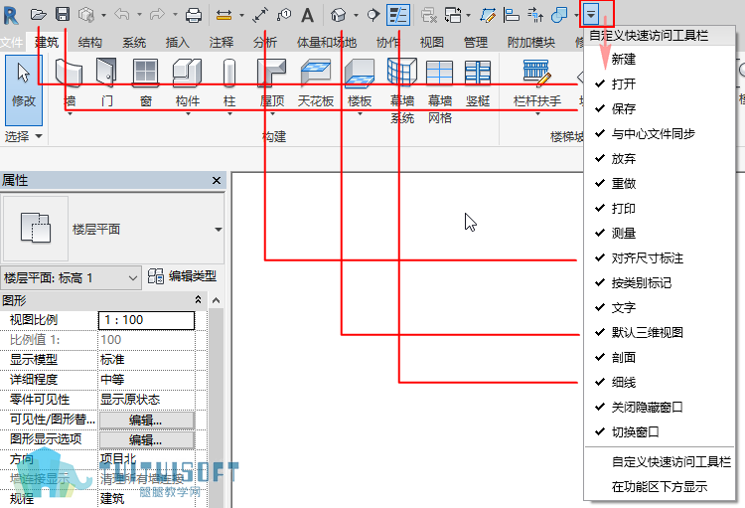
Task: Close the 属性 panel
Action: (217, 180)
